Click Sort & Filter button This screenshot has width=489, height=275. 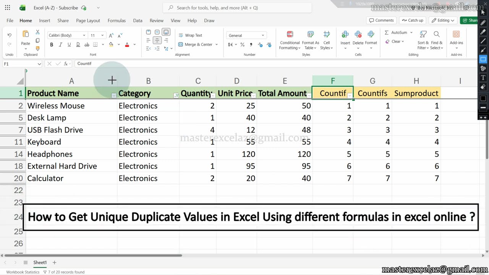point(423,40)
